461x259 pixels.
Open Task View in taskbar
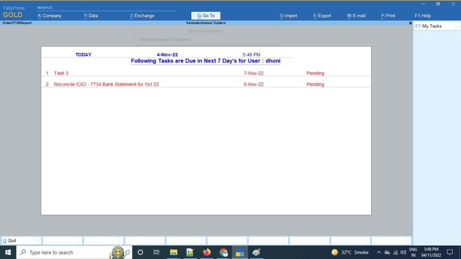tap(157, 252)
